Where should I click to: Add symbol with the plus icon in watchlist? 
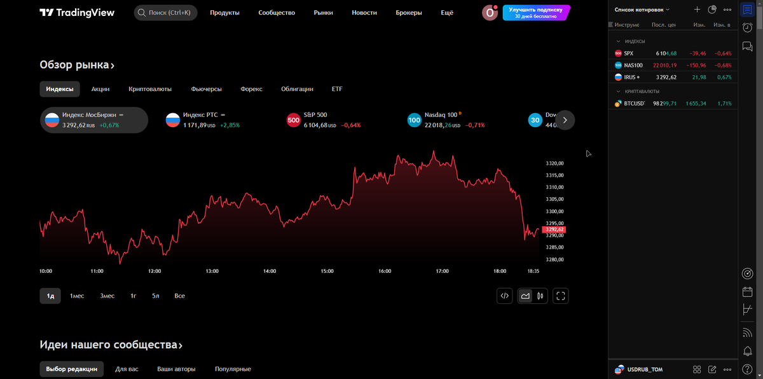pos(697,10)
